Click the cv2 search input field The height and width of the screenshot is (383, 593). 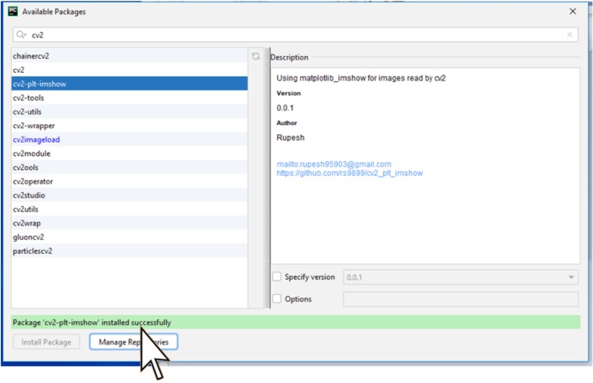click(x=293, y=35)
